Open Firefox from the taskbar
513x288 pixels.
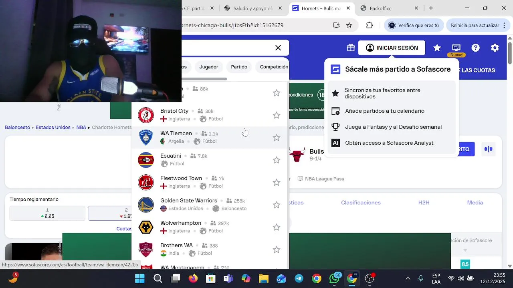[193, 279]
